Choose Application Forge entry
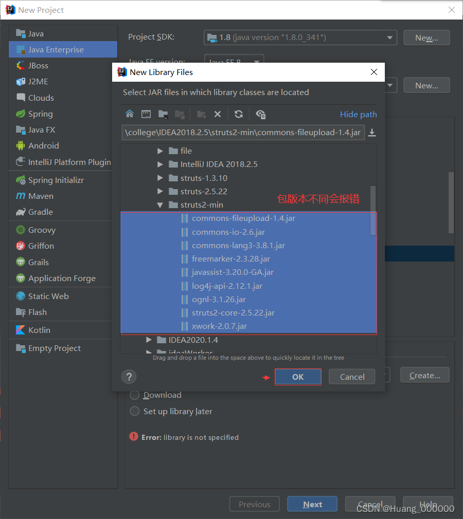This screenshot has height=519, width=463. (x=61, y=279)
